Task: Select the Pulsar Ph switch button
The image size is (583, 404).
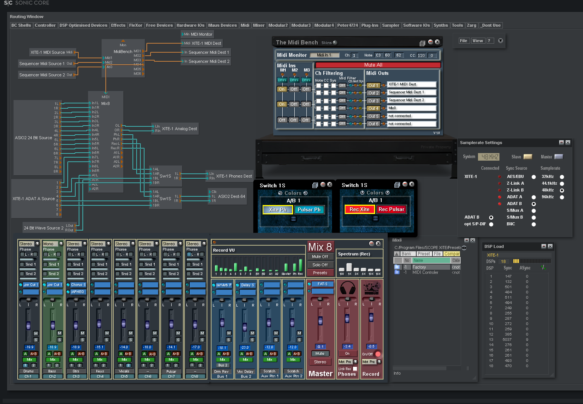Action: [309, 210]
